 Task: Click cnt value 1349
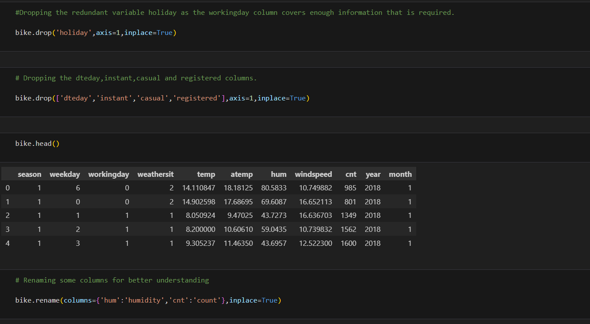[349, 215]
